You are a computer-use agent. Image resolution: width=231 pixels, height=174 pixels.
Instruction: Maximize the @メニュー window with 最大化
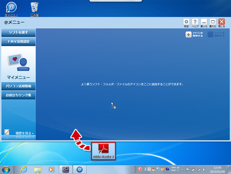tap(213, 22)
